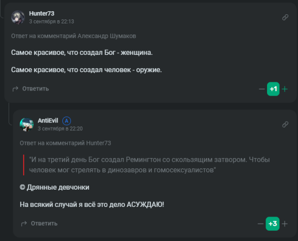298x241 pixels.
Task: Click Ответить under AntiEvil's comment
Action: point(44,224)
